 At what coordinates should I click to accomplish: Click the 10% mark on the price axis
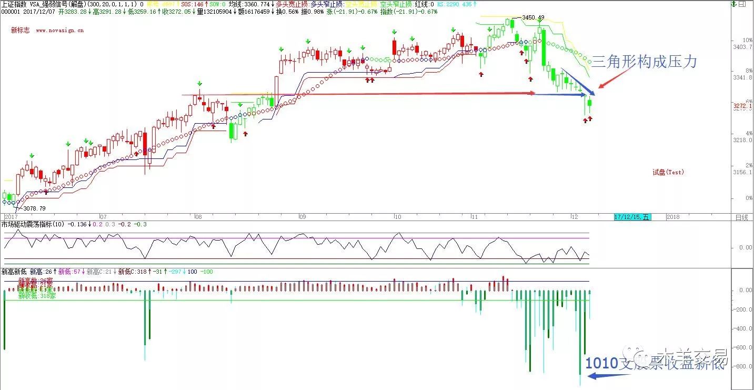(x=747, y=40)
